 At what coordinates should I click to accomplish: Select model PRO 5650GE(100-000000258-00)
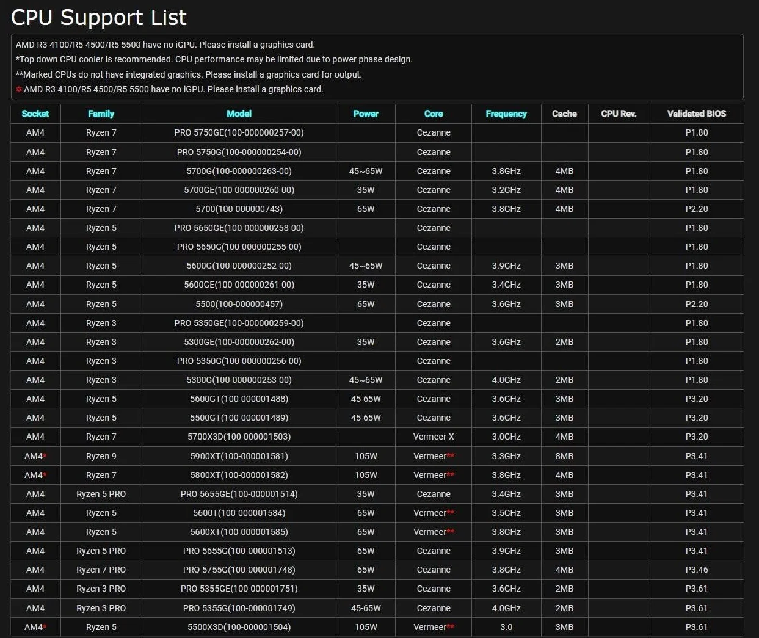[239, 228]
